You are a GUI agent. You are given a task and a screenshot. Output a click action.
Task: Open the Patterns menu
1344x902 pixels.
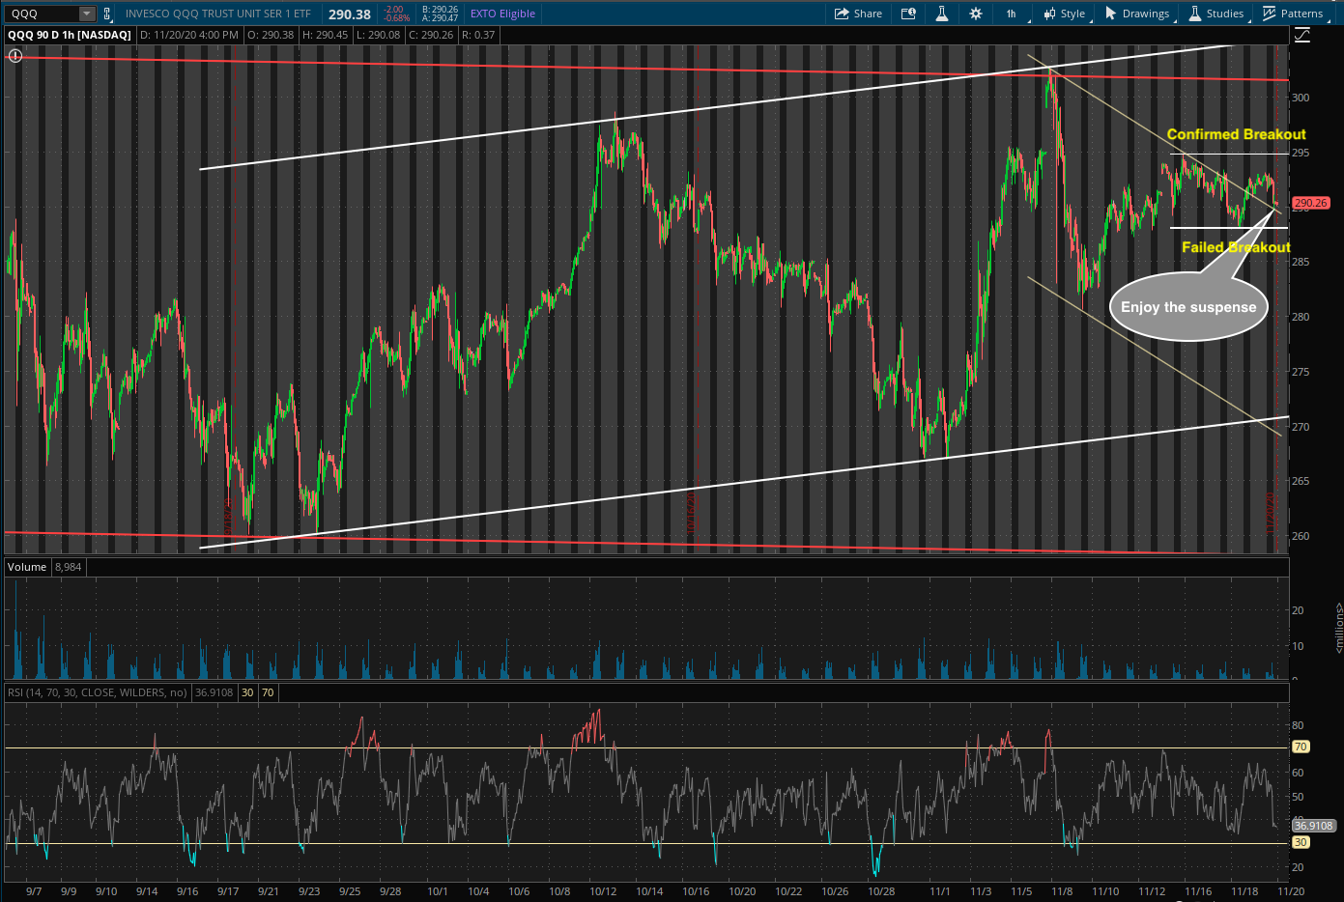click(x=1293, y=14)
